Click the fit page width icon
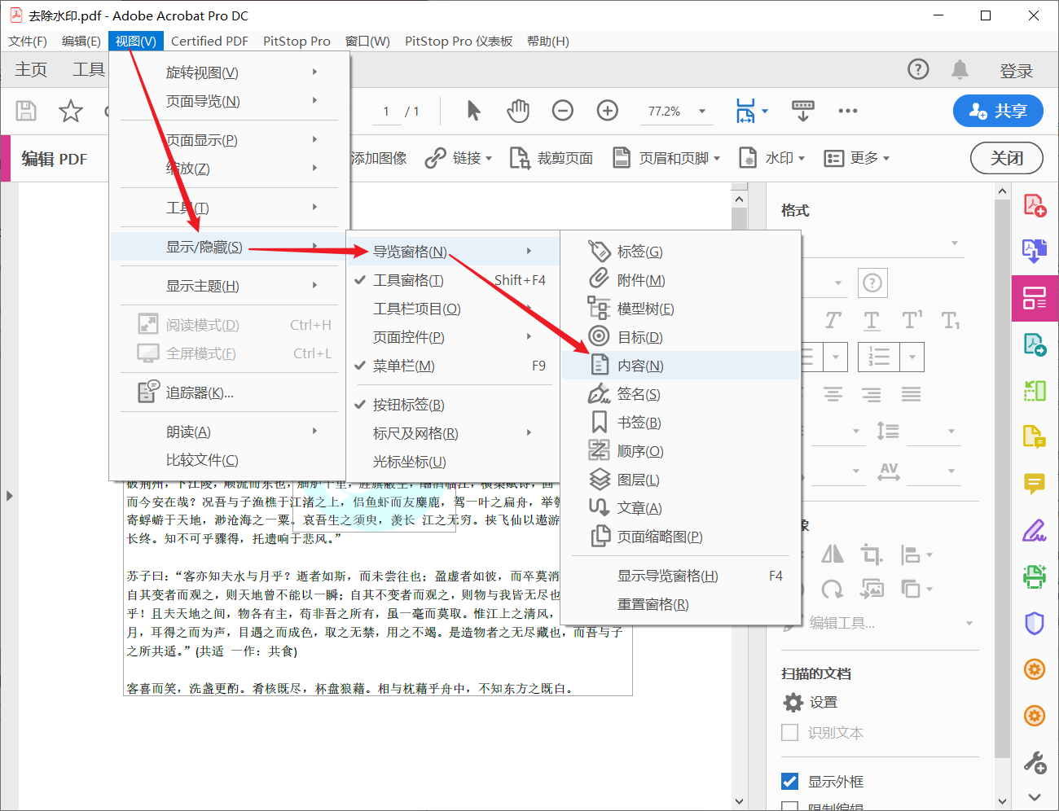The height and width of the screenshot is (811, 1059). 745,111
